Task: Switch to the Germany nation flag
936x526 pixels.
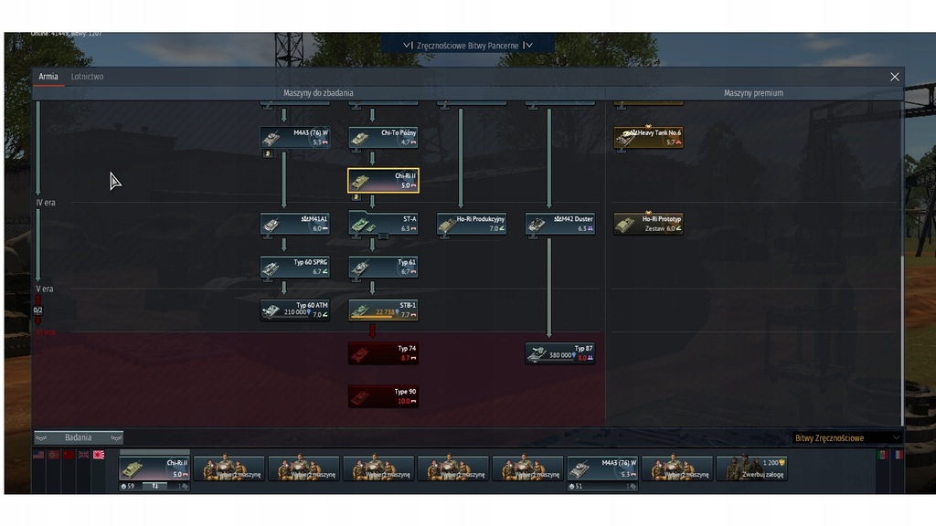Action: pos(54,455)
